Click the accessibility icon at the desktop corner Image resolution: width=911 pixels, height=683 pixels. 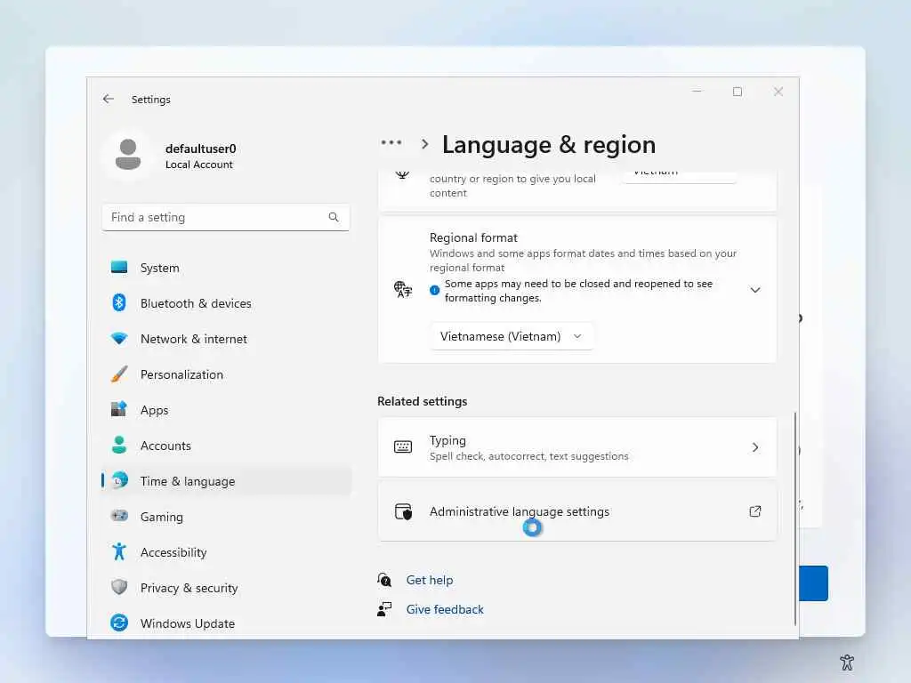[x=847, y=662]
